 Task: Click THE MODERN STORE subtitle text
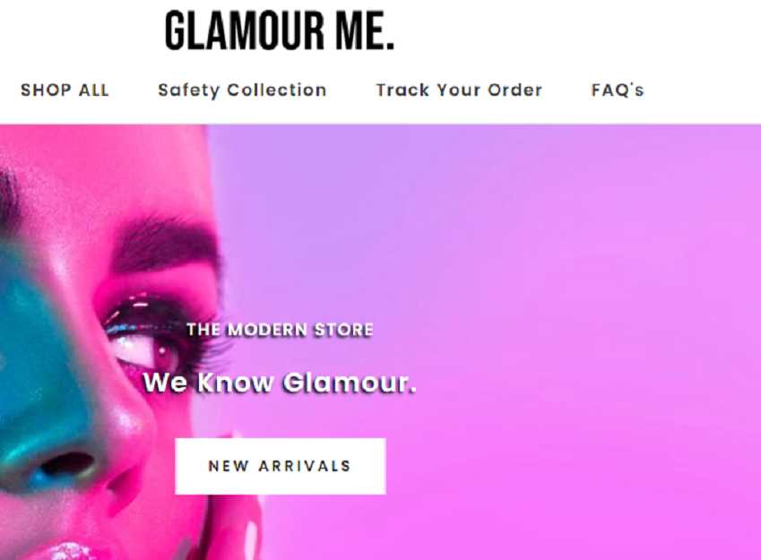click(280, 330)
